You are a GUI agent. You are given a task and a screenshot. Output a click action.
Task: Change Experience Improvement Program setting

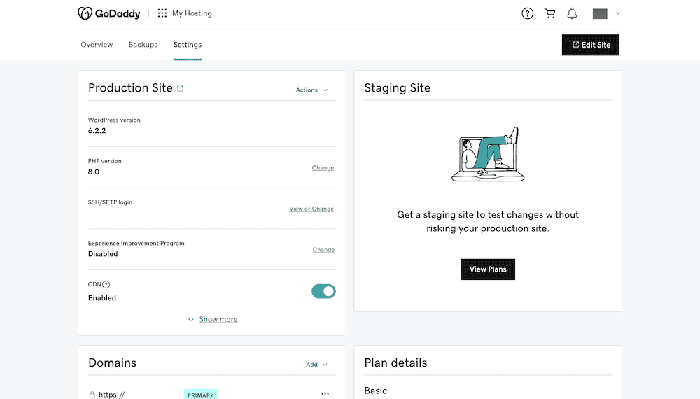click(x=323, y=250)
